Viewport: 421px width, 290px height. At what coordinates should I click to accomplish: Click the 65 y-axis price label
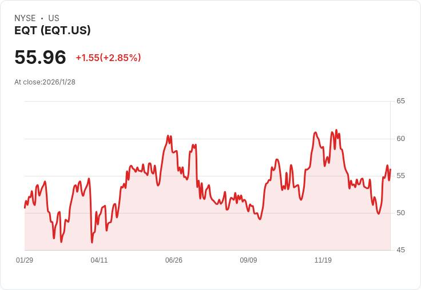point(400,101)
